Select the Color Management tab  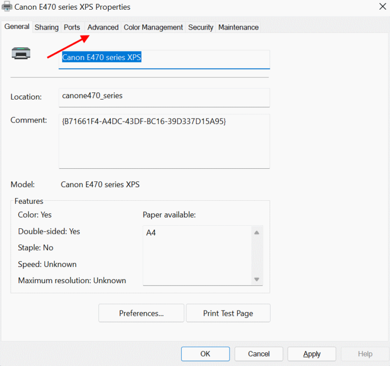153,27
